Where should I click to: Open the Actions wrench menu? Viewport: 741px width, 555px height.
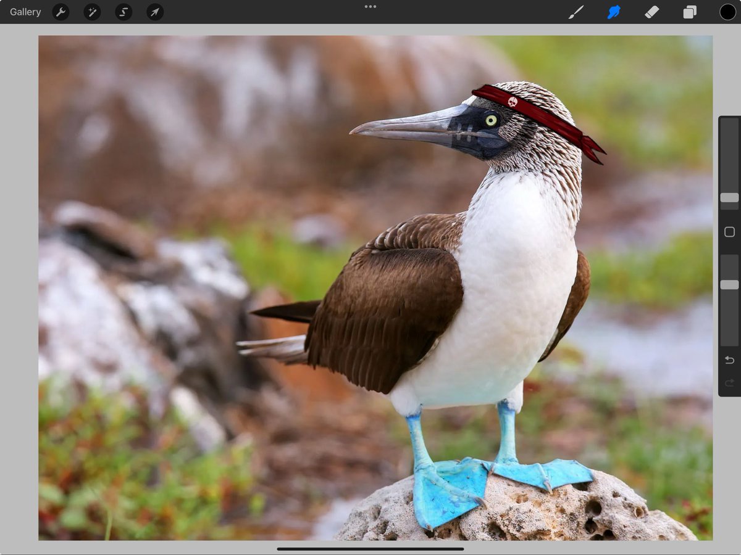[x=61, y=12]
